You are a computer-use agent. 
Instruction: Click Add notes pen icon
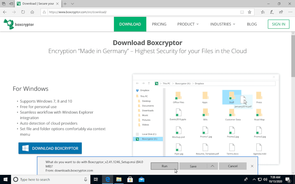tap(272, 12)
